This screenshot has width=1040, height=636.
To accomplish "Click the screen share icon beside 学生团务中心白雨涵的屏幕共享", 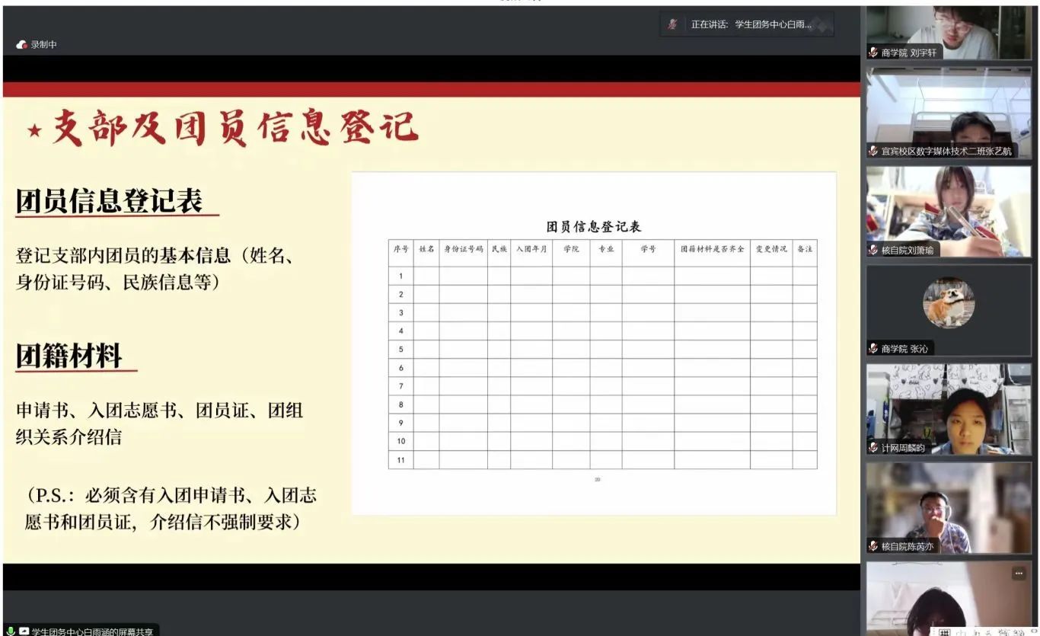I will 24,631.
